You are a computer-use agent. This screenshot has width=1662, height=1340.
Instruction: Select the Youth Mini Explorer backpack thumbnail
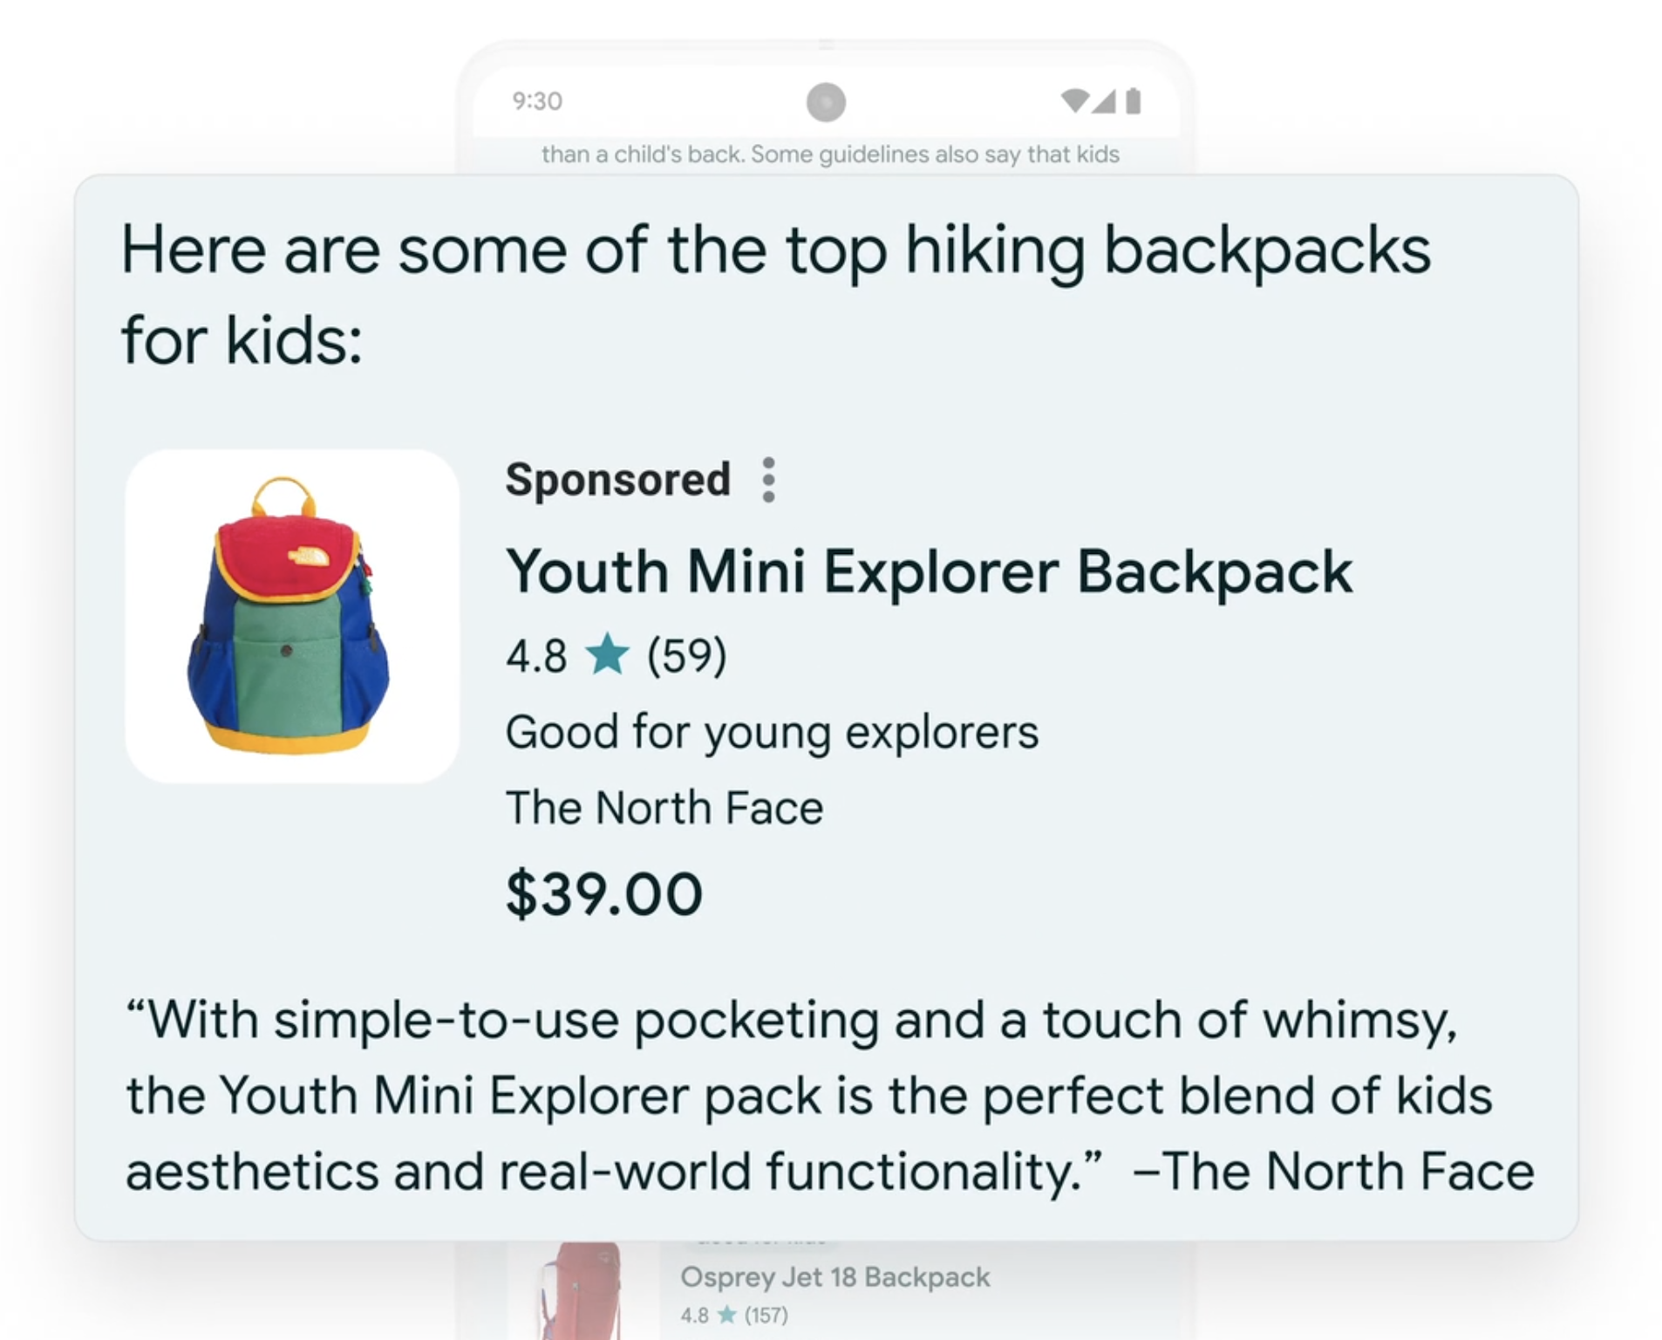(x=291, y=616)
